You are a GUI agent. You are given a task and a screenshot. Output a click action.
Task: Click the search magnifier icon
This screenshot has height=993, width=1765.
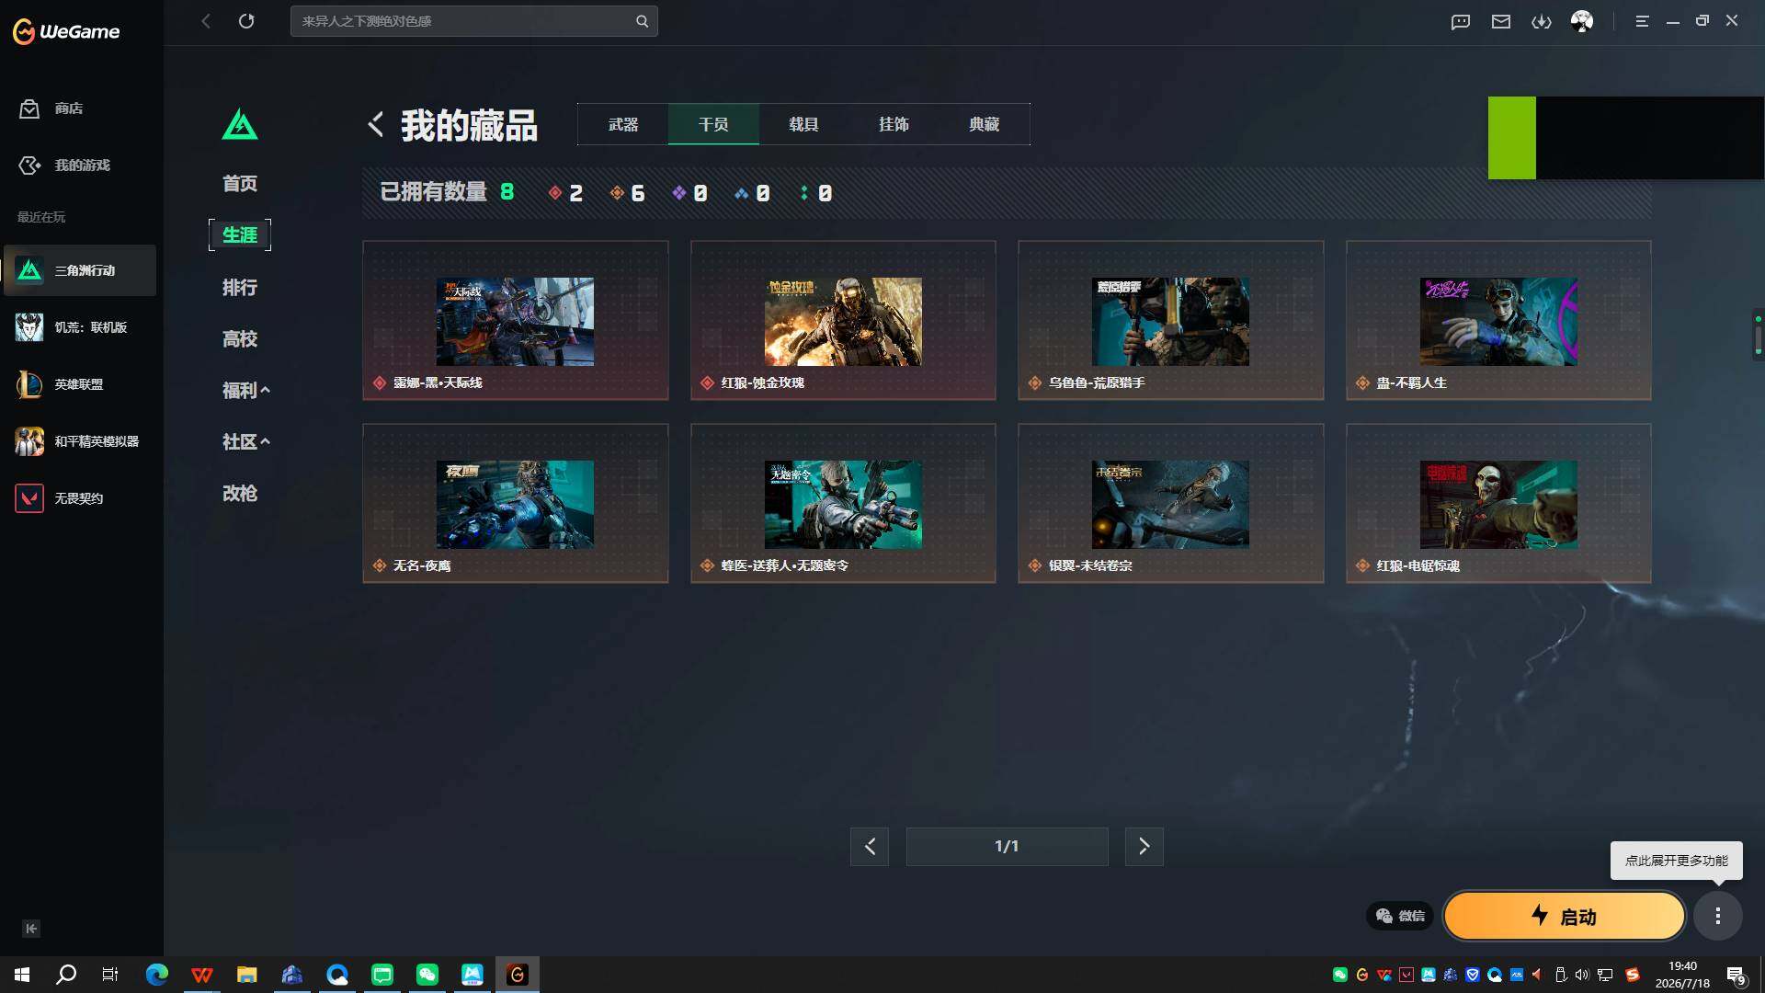click(642, 21)
